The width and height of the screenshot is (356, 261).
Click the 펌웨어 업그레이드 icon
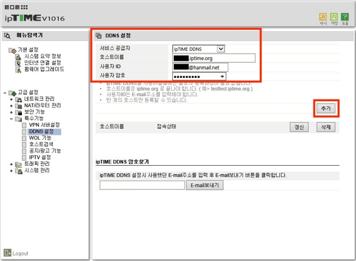click(17, 69)
